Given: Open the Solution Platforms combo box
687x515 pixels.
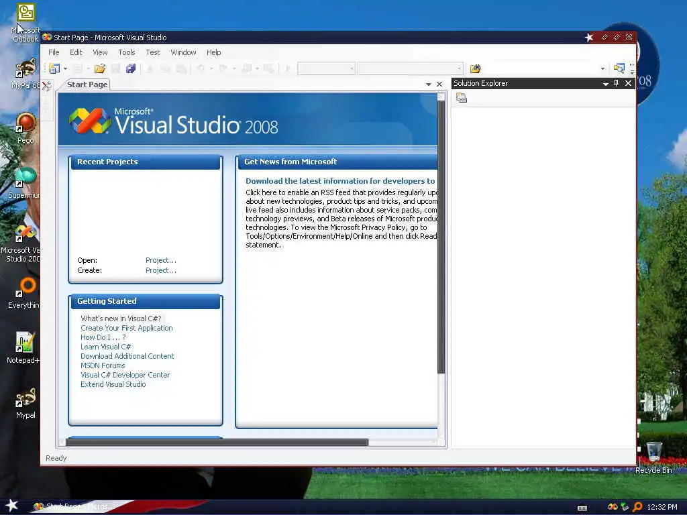Looking at the screenshot, I should click(x=411, y=68).
